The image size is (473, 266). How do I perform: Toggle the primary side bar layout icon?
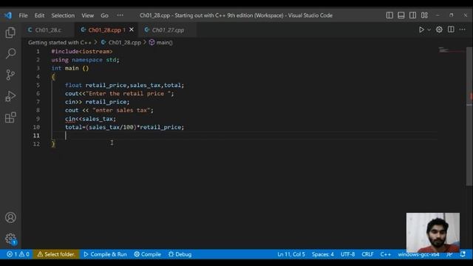[389, 15]
